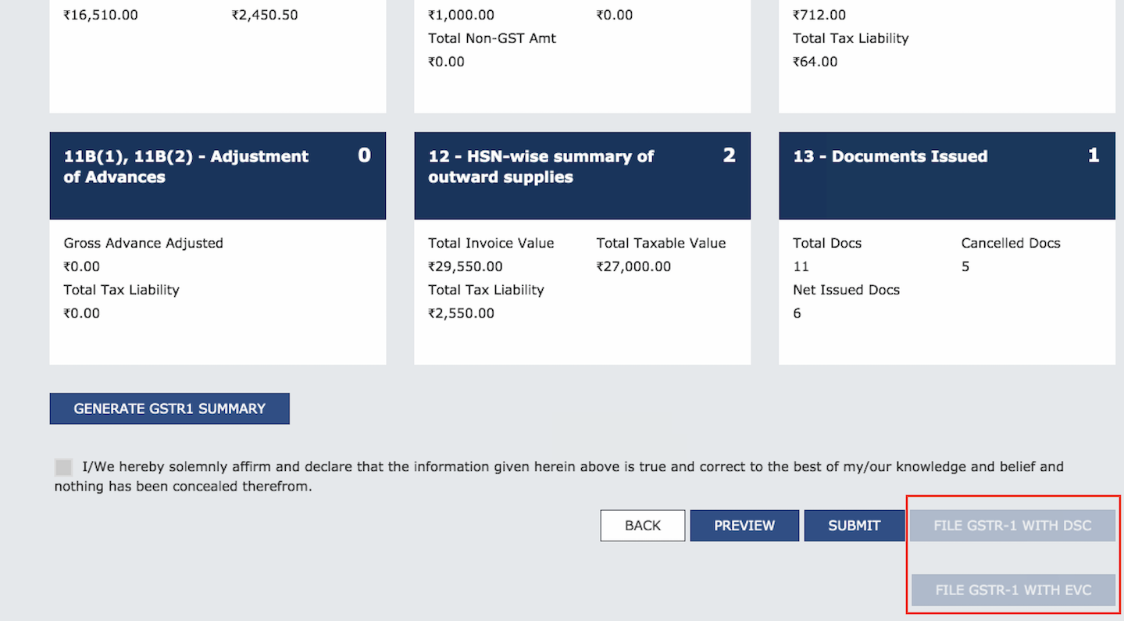Click Gross Advance Adjusted ₹0.00 value
The width and height of the screenshot is (1124, 621).
pos(82,266)
